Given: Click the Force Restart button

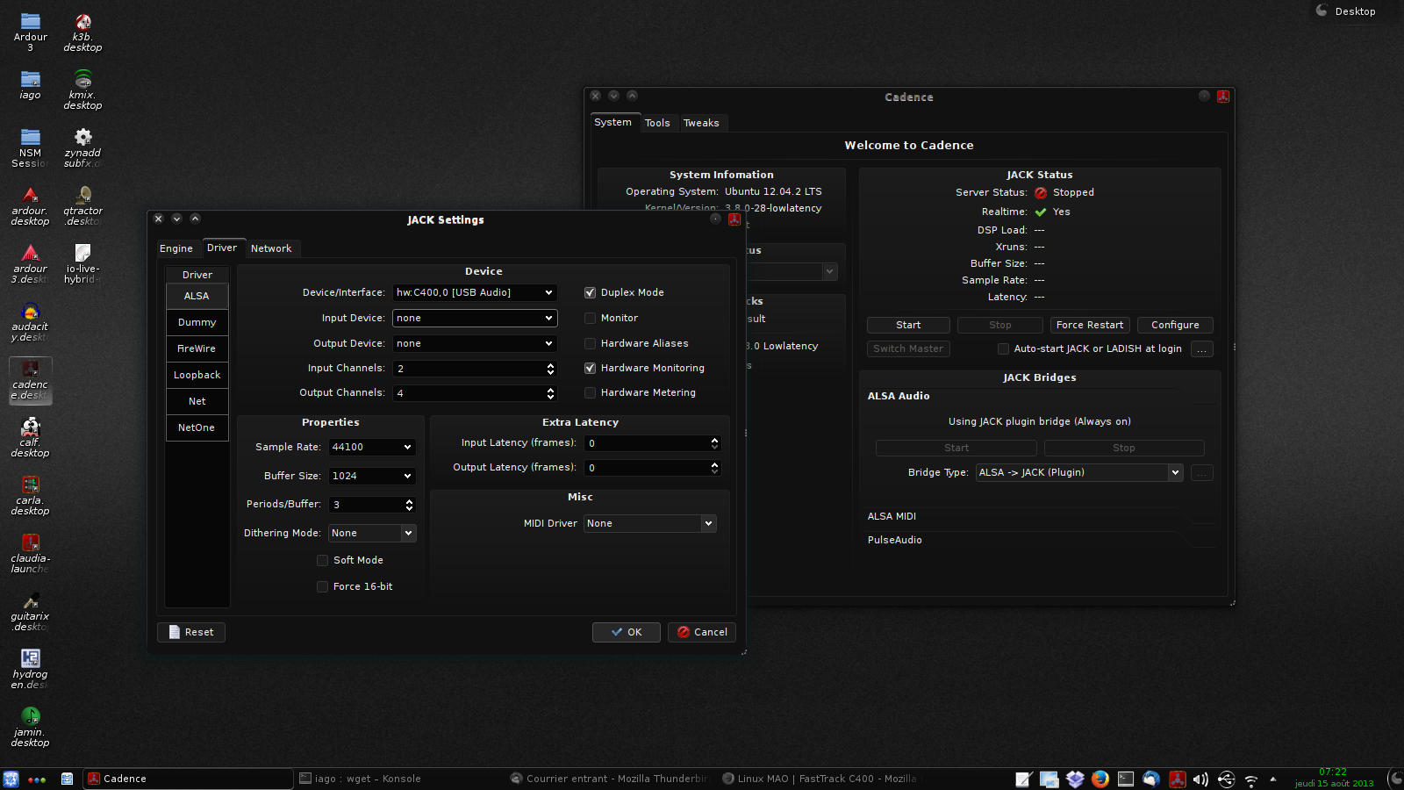Looking at the screenshot, I should [x=1089, y=326].
